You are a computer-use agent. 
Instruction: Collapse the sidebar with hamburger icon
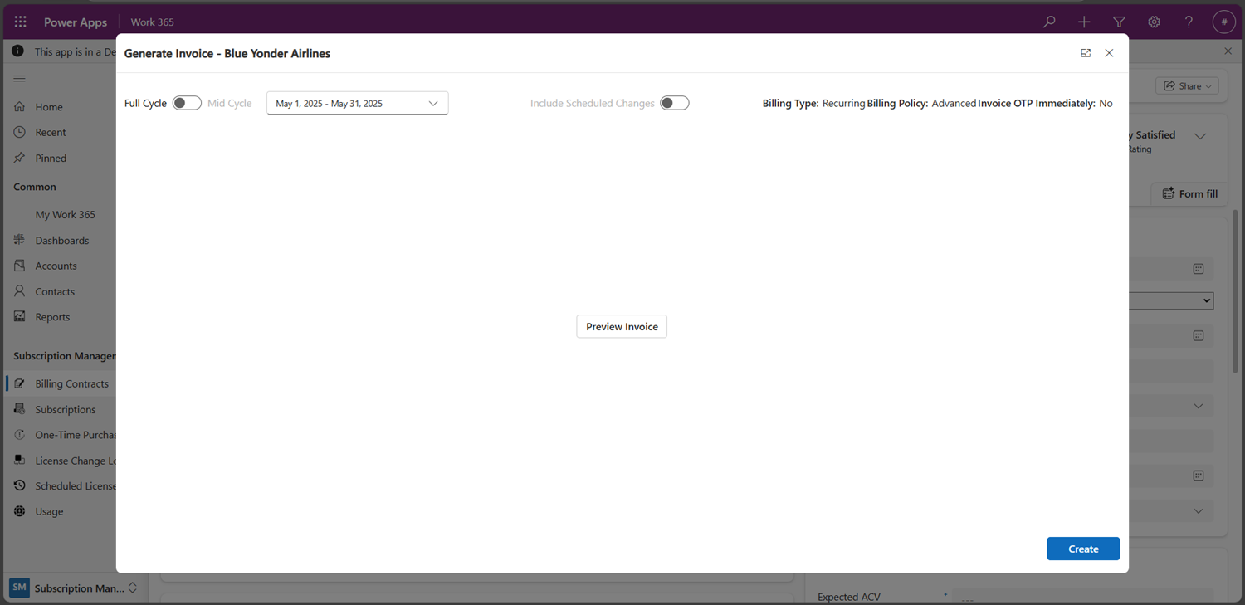[19, 79]
